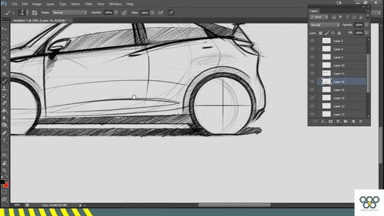
Task: Select the Pen tool
Action: 4,133
